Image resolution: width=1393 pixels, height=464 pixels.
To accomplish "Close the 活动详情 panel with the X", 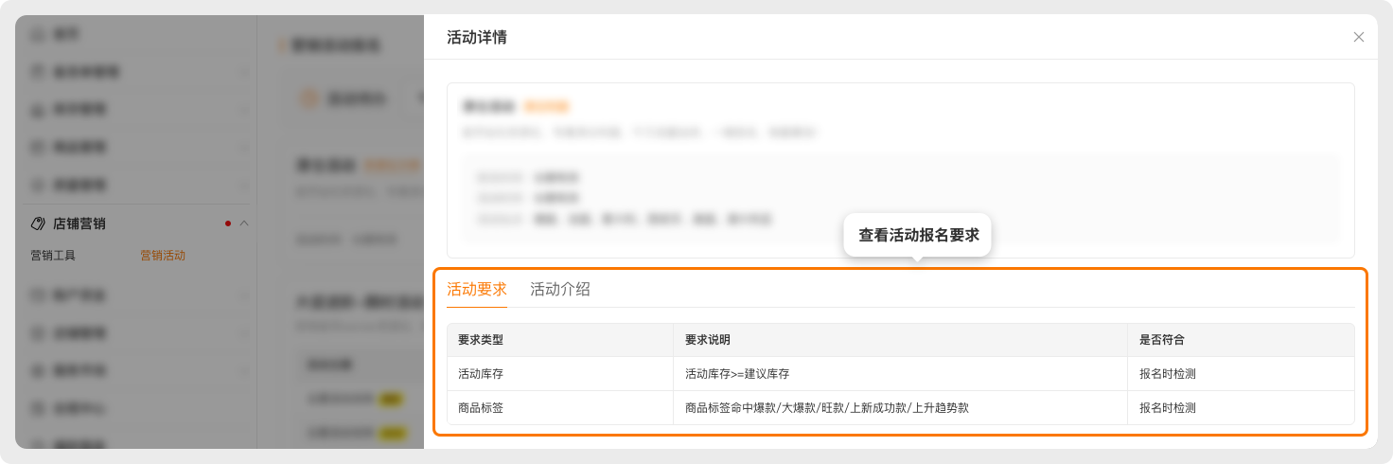I will coord(1359,37).
